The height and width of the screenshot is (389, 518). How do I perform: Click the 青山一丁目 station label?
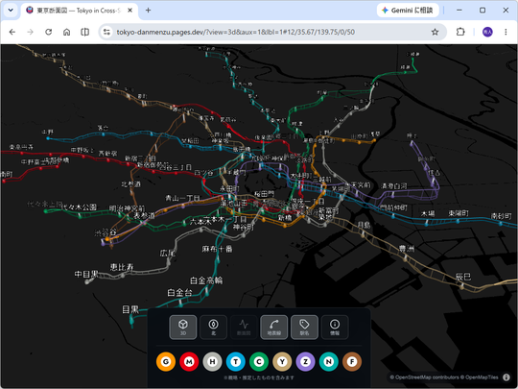(x=182, y=198)
